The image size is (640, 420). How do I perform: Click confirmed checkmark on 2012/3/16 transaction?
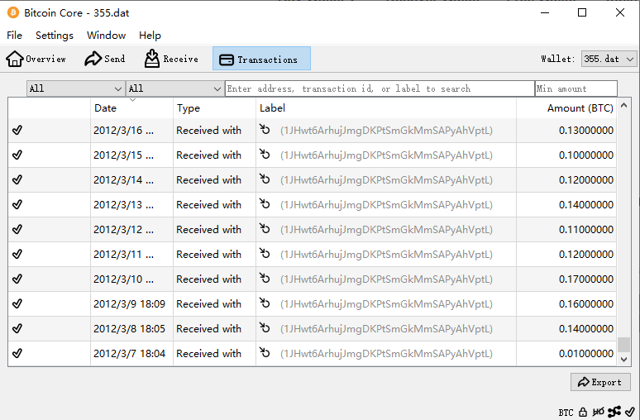(17, 131)
